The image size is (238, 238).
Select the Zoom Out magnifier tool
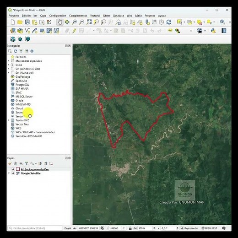(82, 22)
